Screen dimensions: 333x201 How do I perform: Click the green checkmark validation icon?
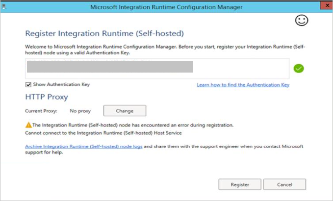pyautogui.click(x=299, y=69)
